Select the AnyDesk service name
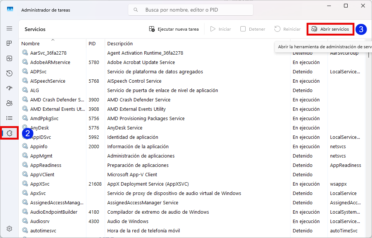The width and height of the screenshot is (372, 238). tap(40, 128)
